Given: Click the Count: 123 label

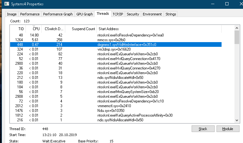Looking at the screenshot, I should [x=20, y=21].
